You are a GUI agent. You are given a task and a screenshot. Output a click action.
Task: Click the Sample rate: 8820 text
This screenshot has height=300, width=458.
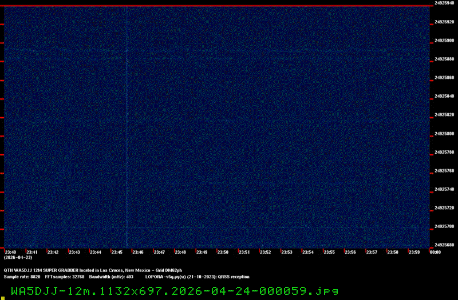click(x=22, y=277)
